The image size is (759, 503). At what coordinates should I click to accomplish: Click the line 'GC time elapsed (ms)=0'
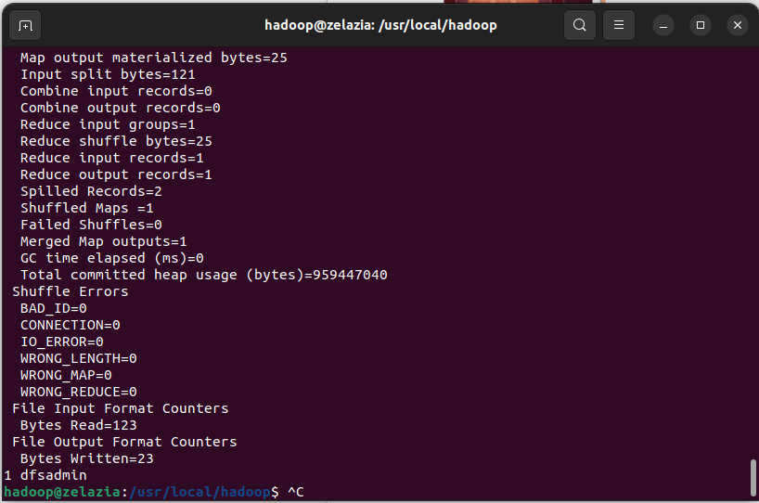[x=112, y=258]
